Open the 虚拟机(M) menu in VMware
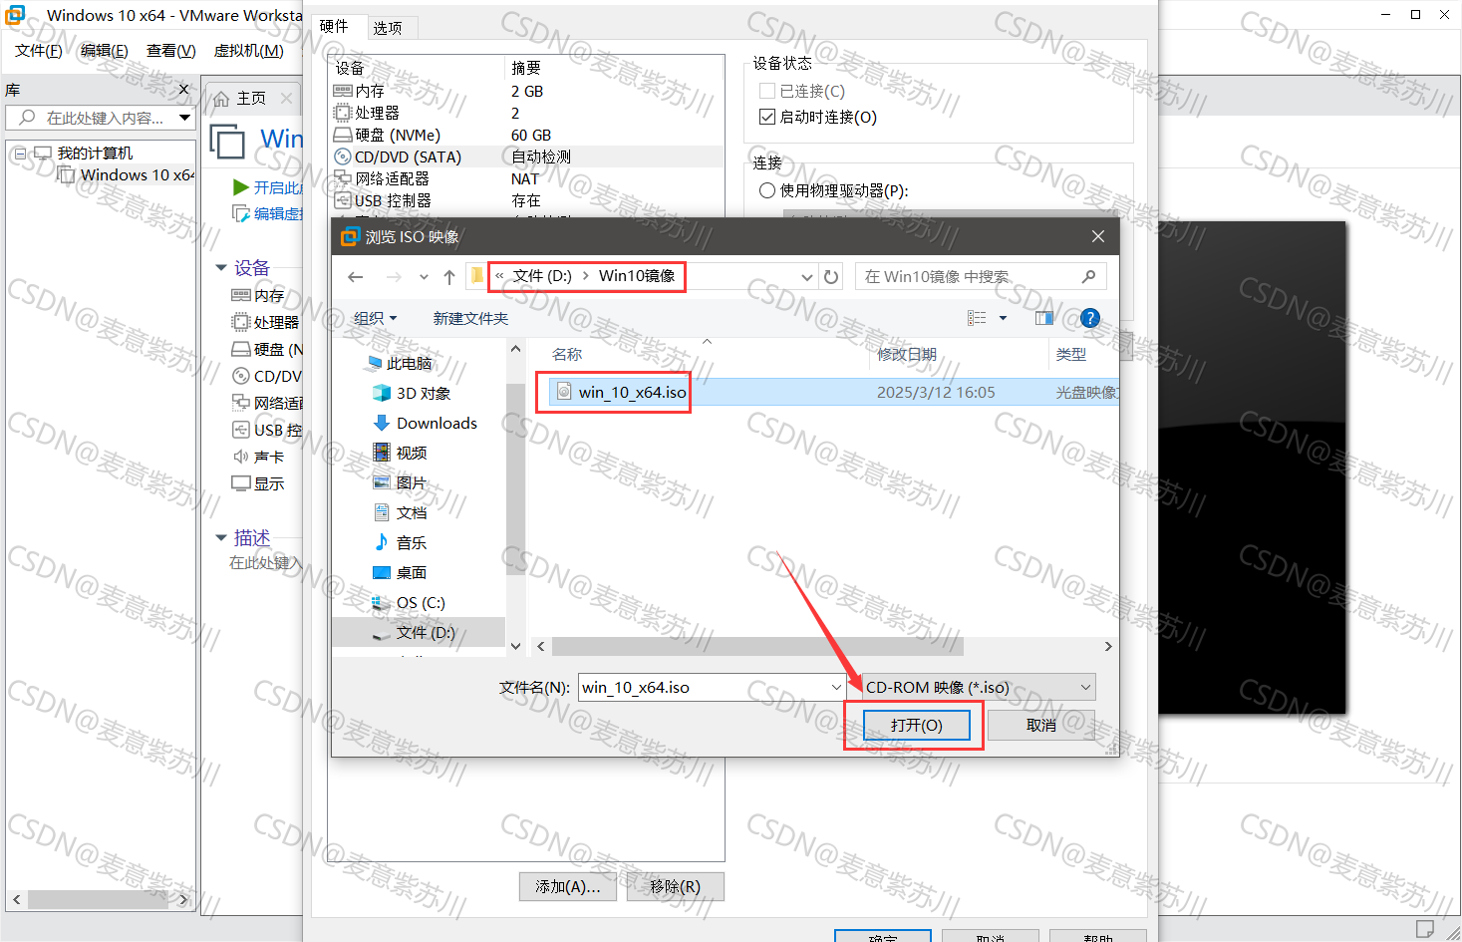 pos(249,50)
